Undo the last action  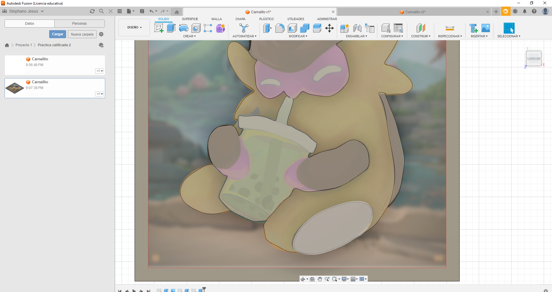[x=152, y=11]
